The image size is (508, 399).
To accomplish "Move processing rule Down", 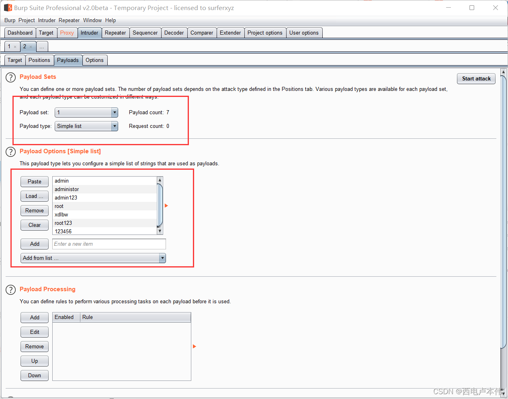I will (x=35, y=376).
